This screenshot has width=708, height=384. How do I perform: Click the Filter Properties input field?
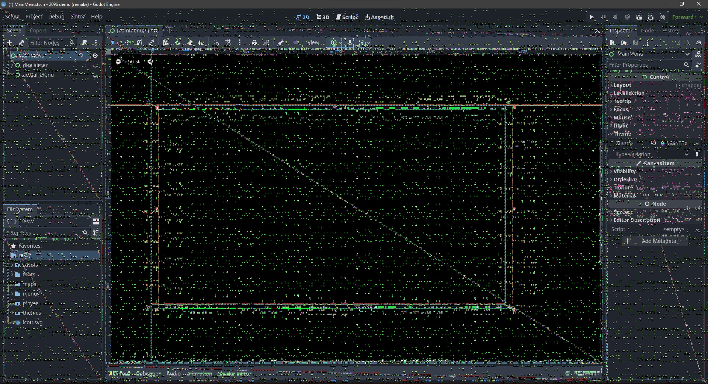[645, 64]
